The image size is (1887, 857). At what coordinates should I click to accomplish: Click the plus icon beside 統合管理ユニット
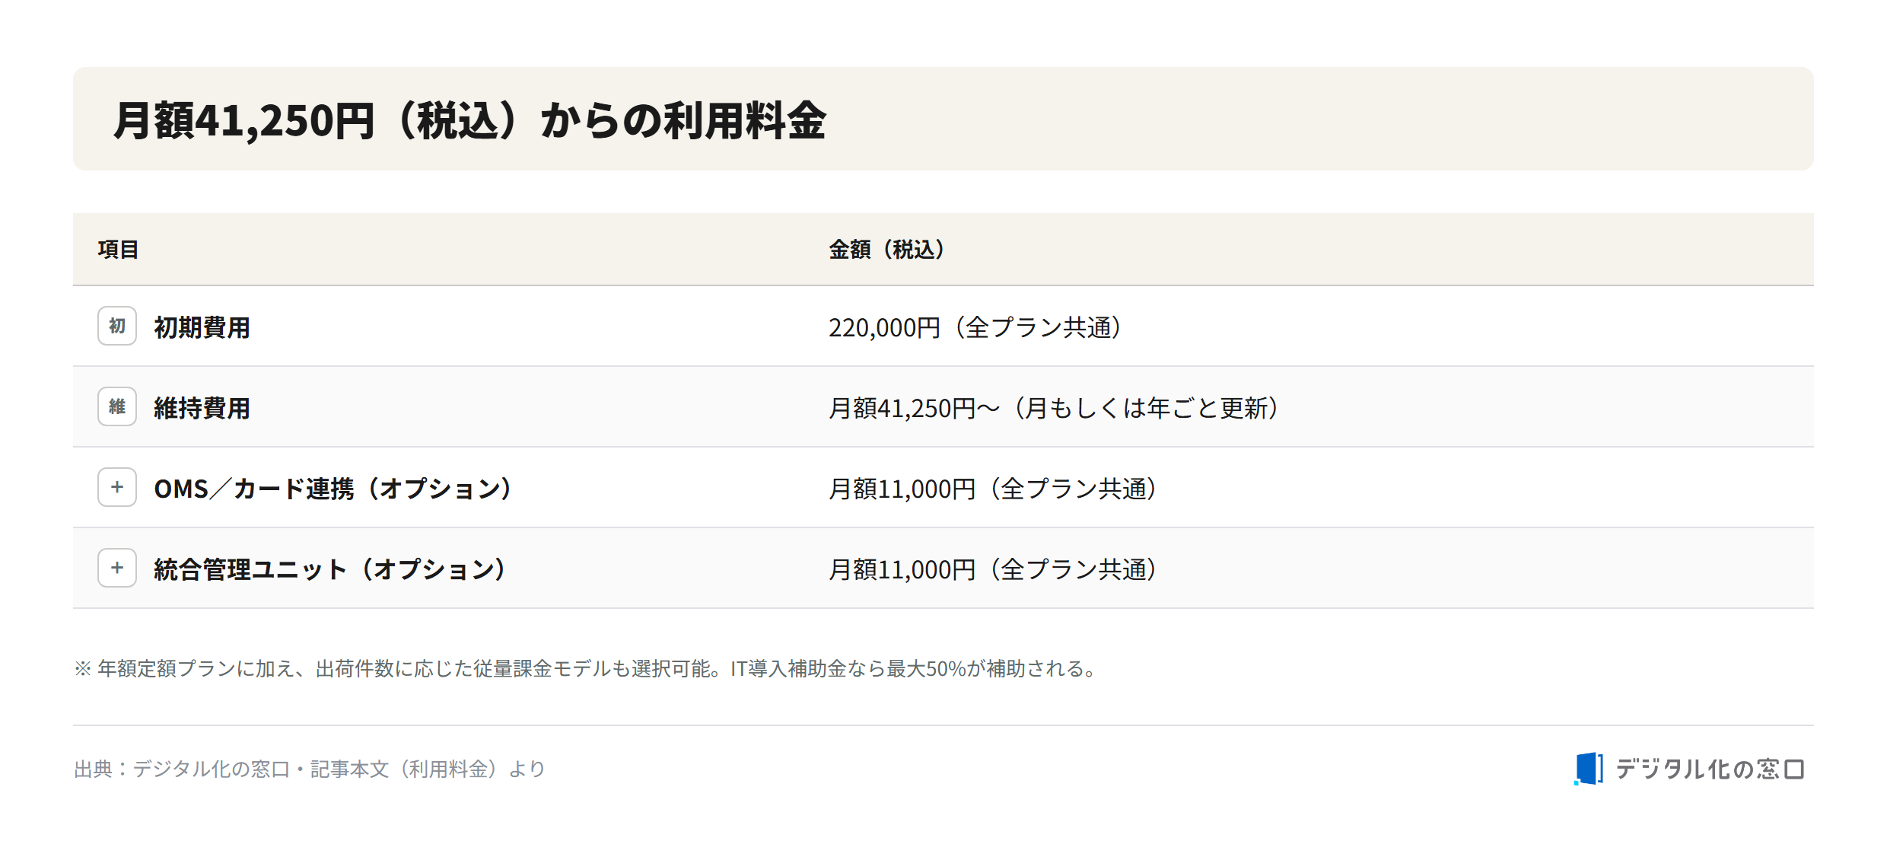pos(117,568)
